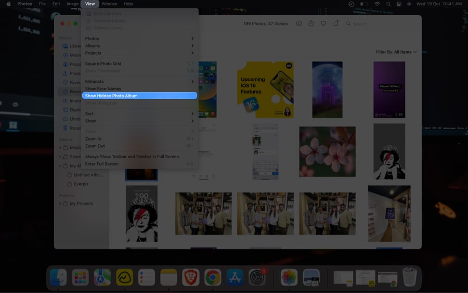Open the Sort submenu
This screenshot has width=468, height=293.
(139, 114)
